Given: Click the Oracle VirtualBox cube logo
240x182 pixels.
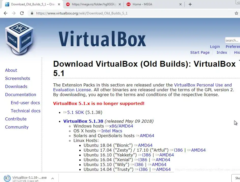Looking at the screenshot, I should 19,39.
